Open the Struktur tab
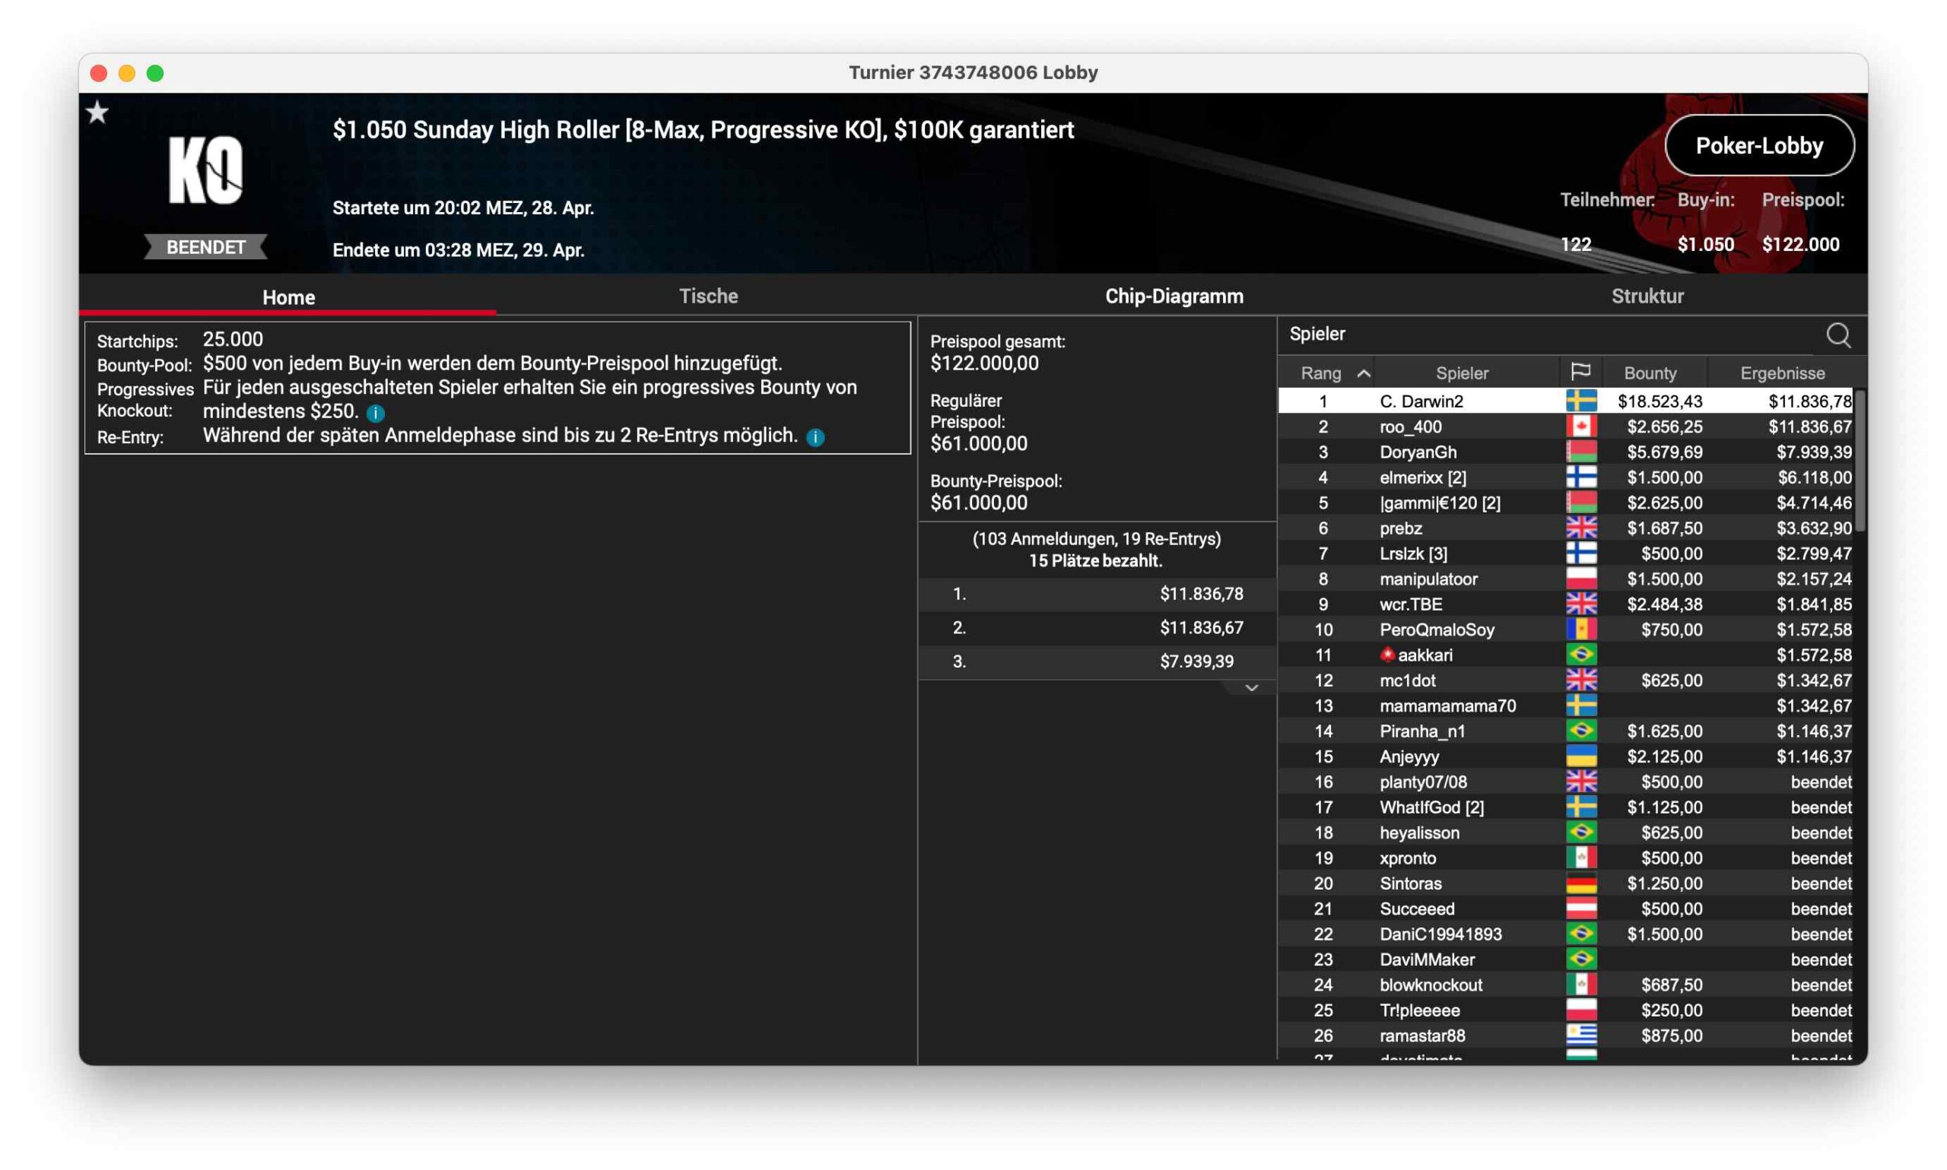 tap(1647, 296)
